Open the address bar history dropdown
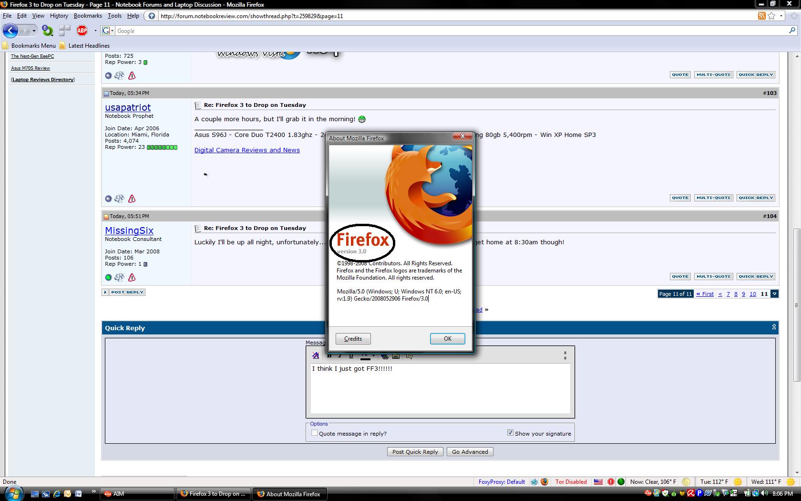This screenshot has height=501, width=801. tap(781, 16)
